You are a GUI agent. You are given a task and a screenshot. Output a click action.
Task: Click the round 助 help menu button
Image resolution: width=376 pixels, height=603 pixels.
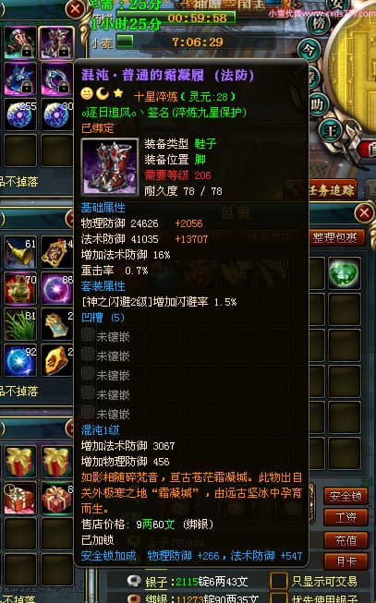[317, 103]
